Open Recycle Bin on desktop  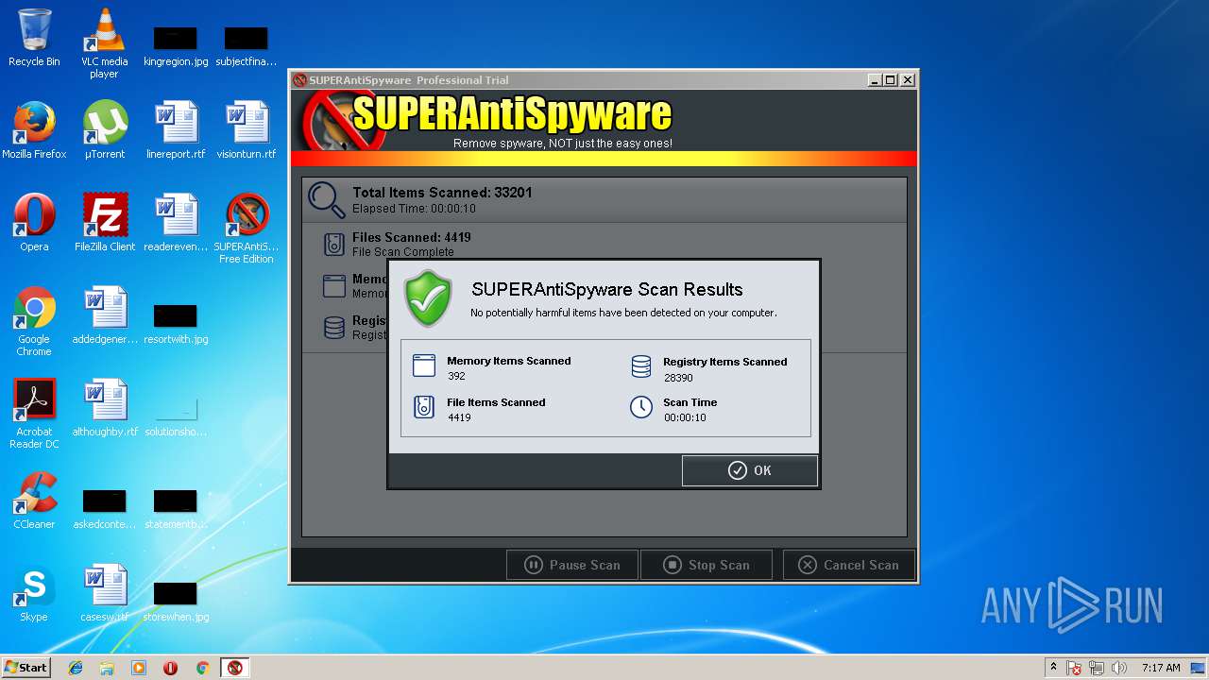(34, 38)
